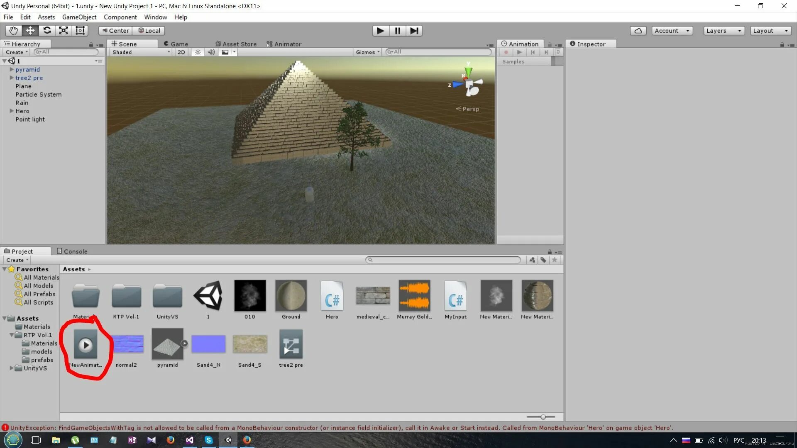Viewport: 797px width, 448px height.
Task: Expand the tree2 pre hierarchy item
Action: [12, 78]
